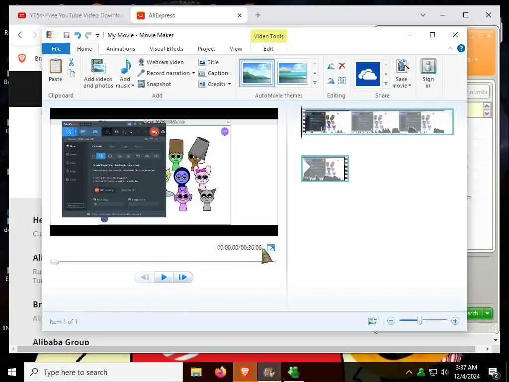509x382 pixels.
Task: Close the AliExpress browser tab
Action: [x=240, y=15]
